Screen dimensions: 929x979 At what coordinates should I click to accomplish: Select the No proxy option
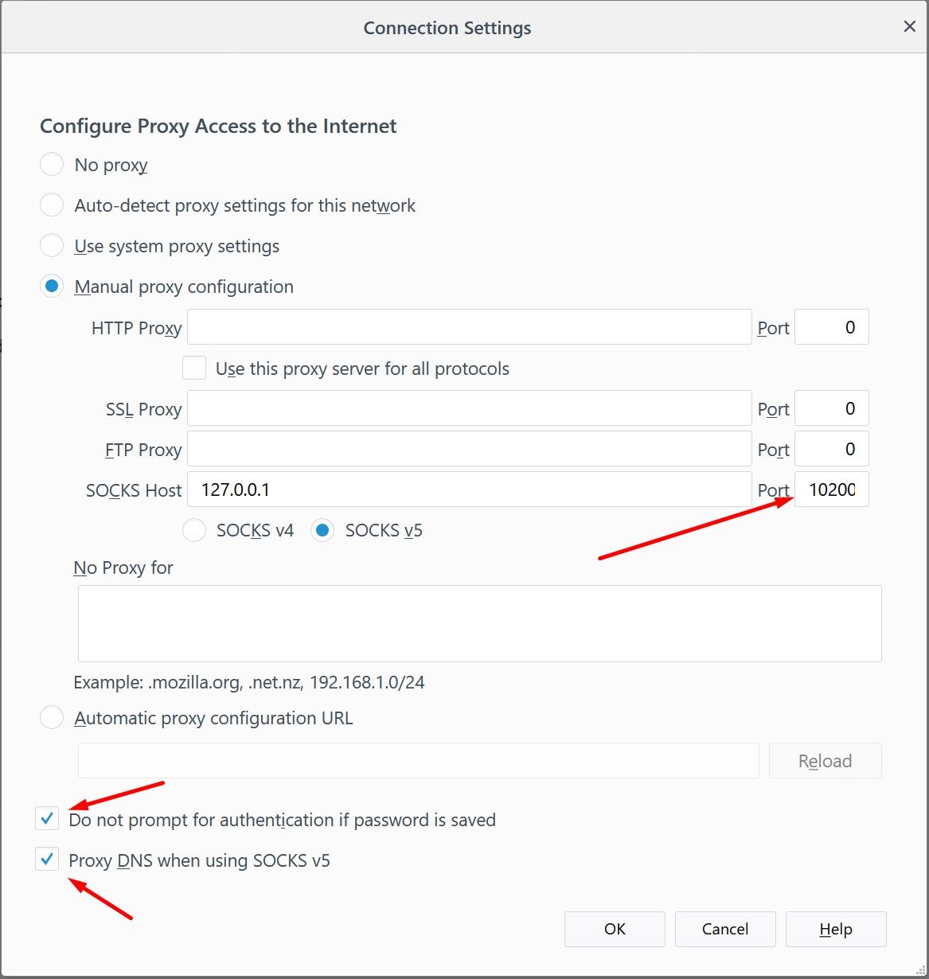pos(52,165)
